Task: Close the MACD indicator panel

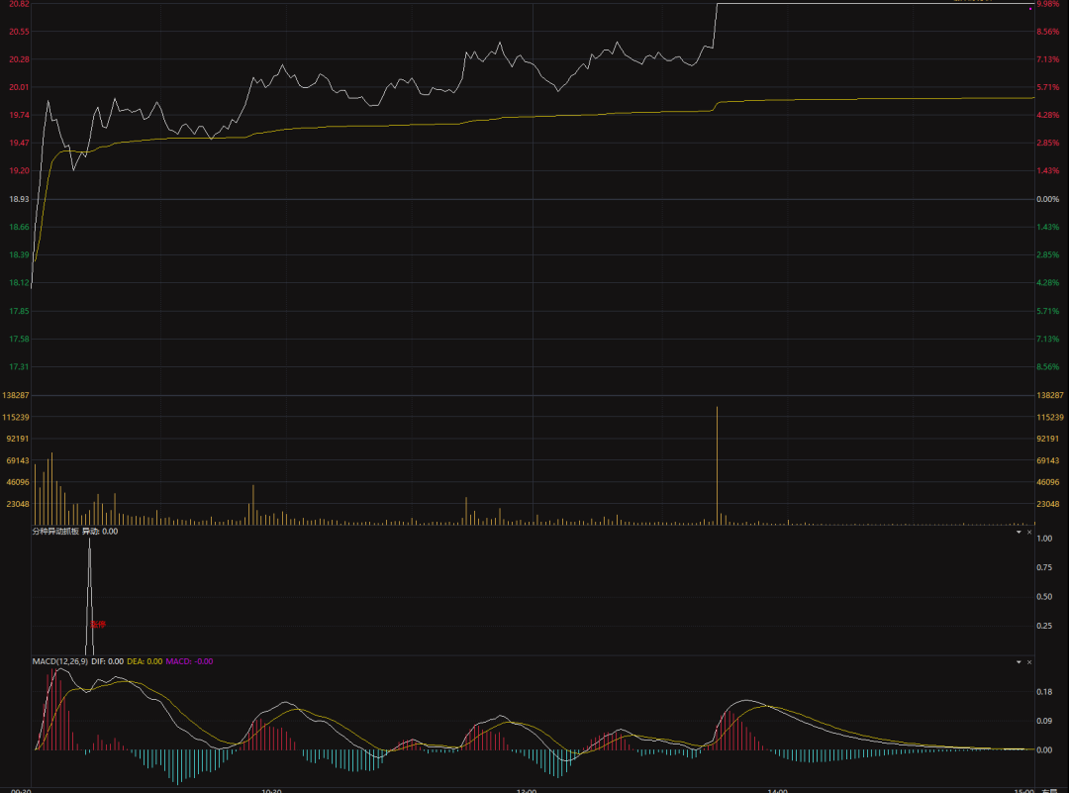Action: tap(1029, 661)
